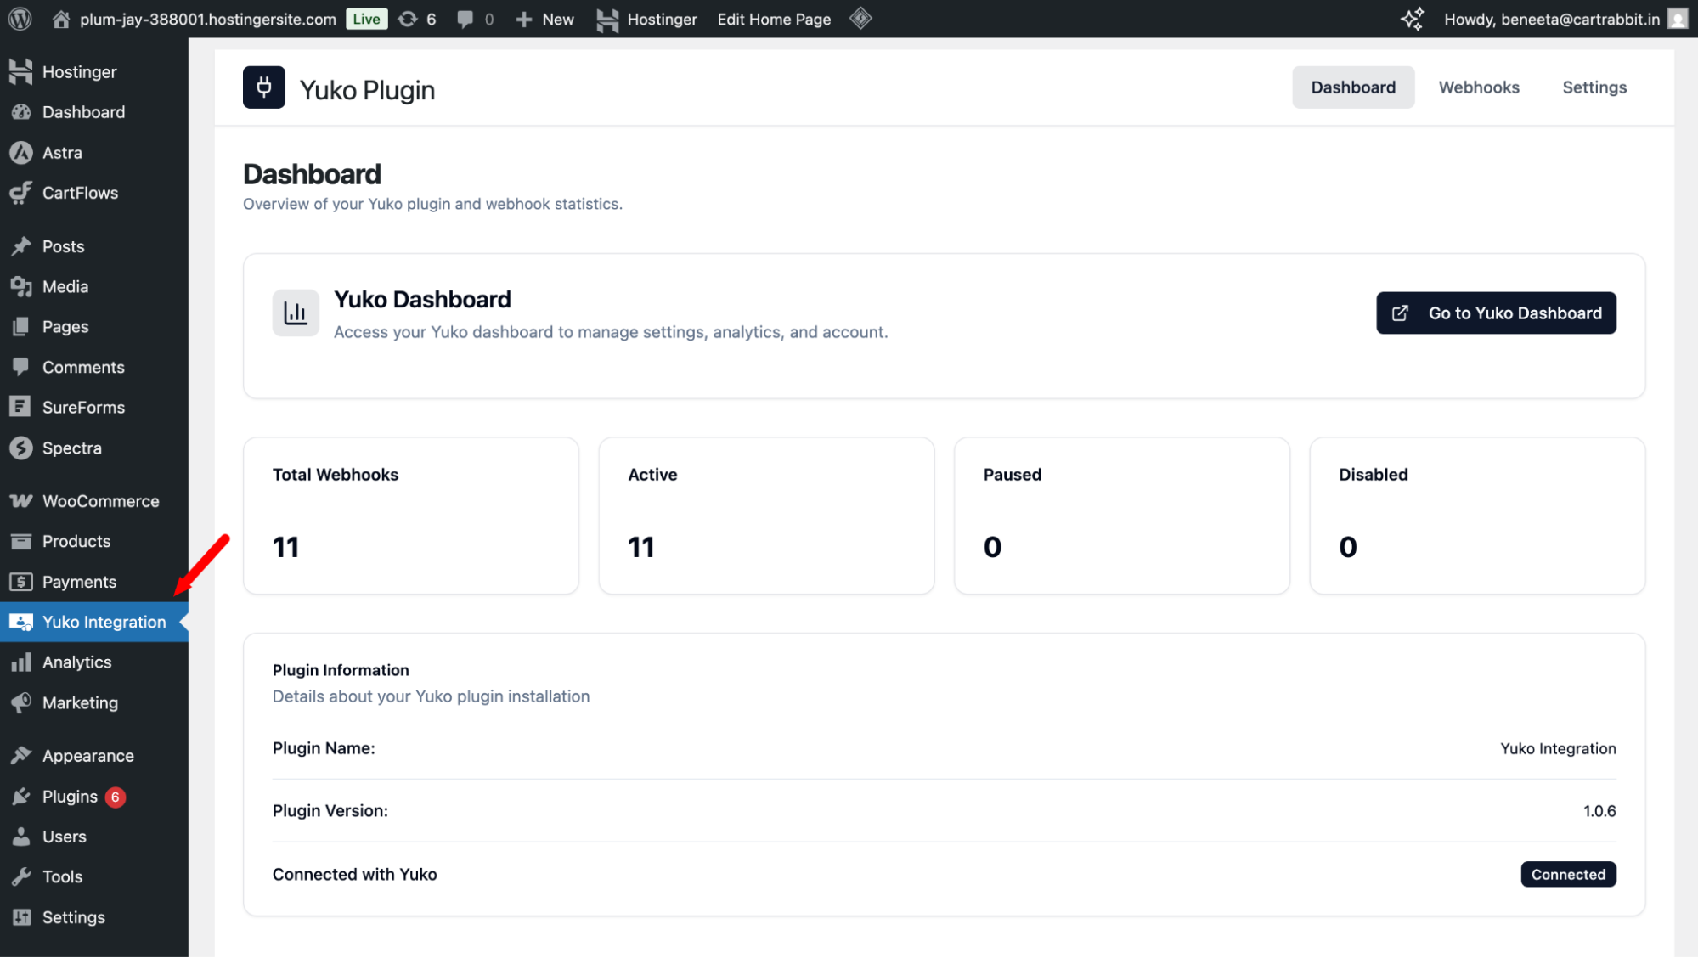Click the WordPress logo in admin bar

(20, 19)
